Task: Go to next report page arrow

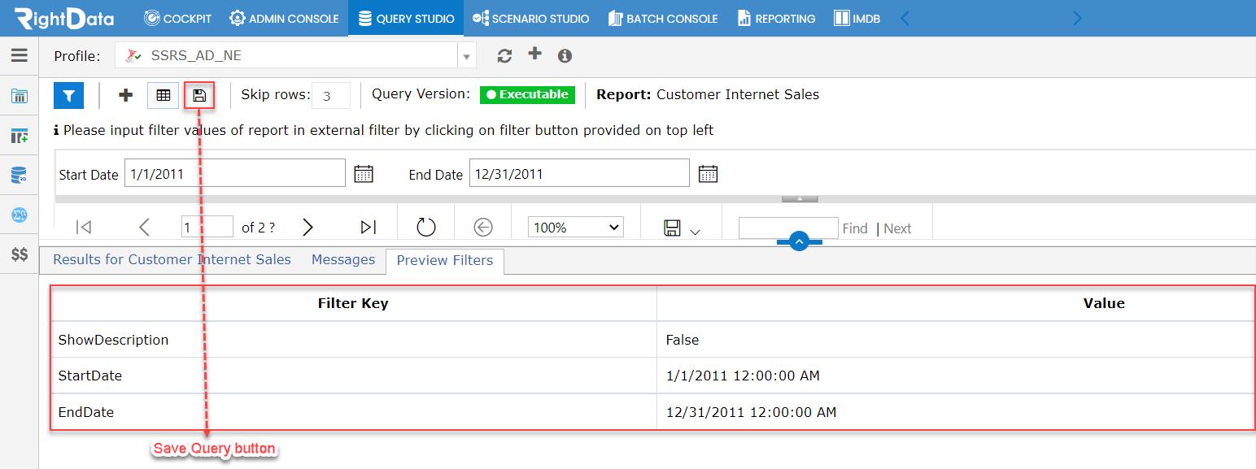Action: 307,228
